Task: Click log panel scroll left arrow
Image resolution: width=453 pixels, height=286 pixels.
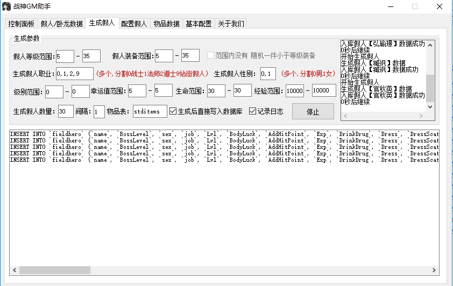Action: (x=345, y=116)
